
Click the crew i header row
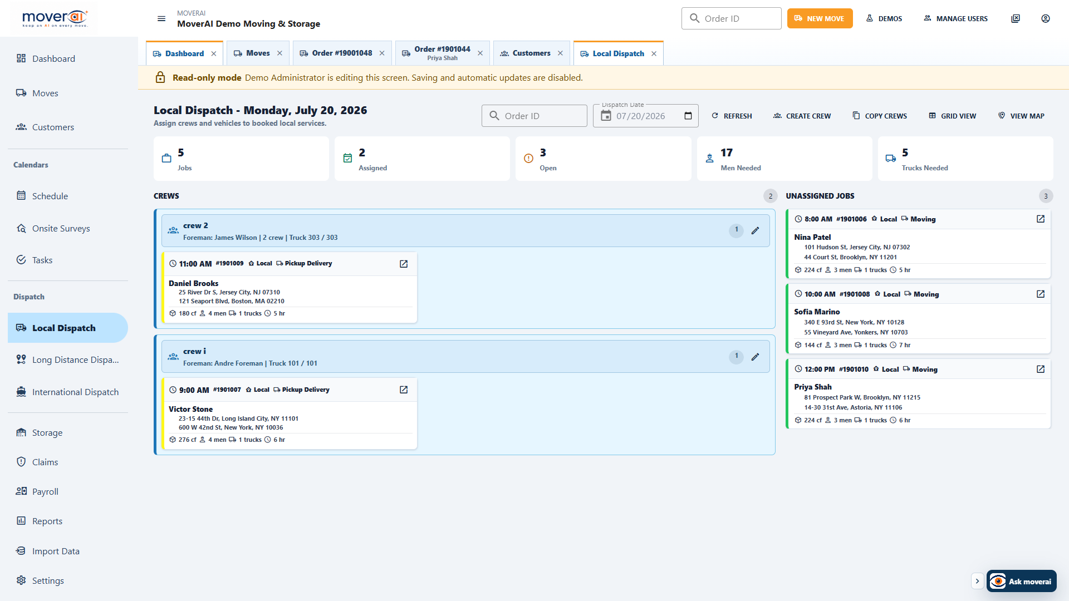(x=465, y=357)
